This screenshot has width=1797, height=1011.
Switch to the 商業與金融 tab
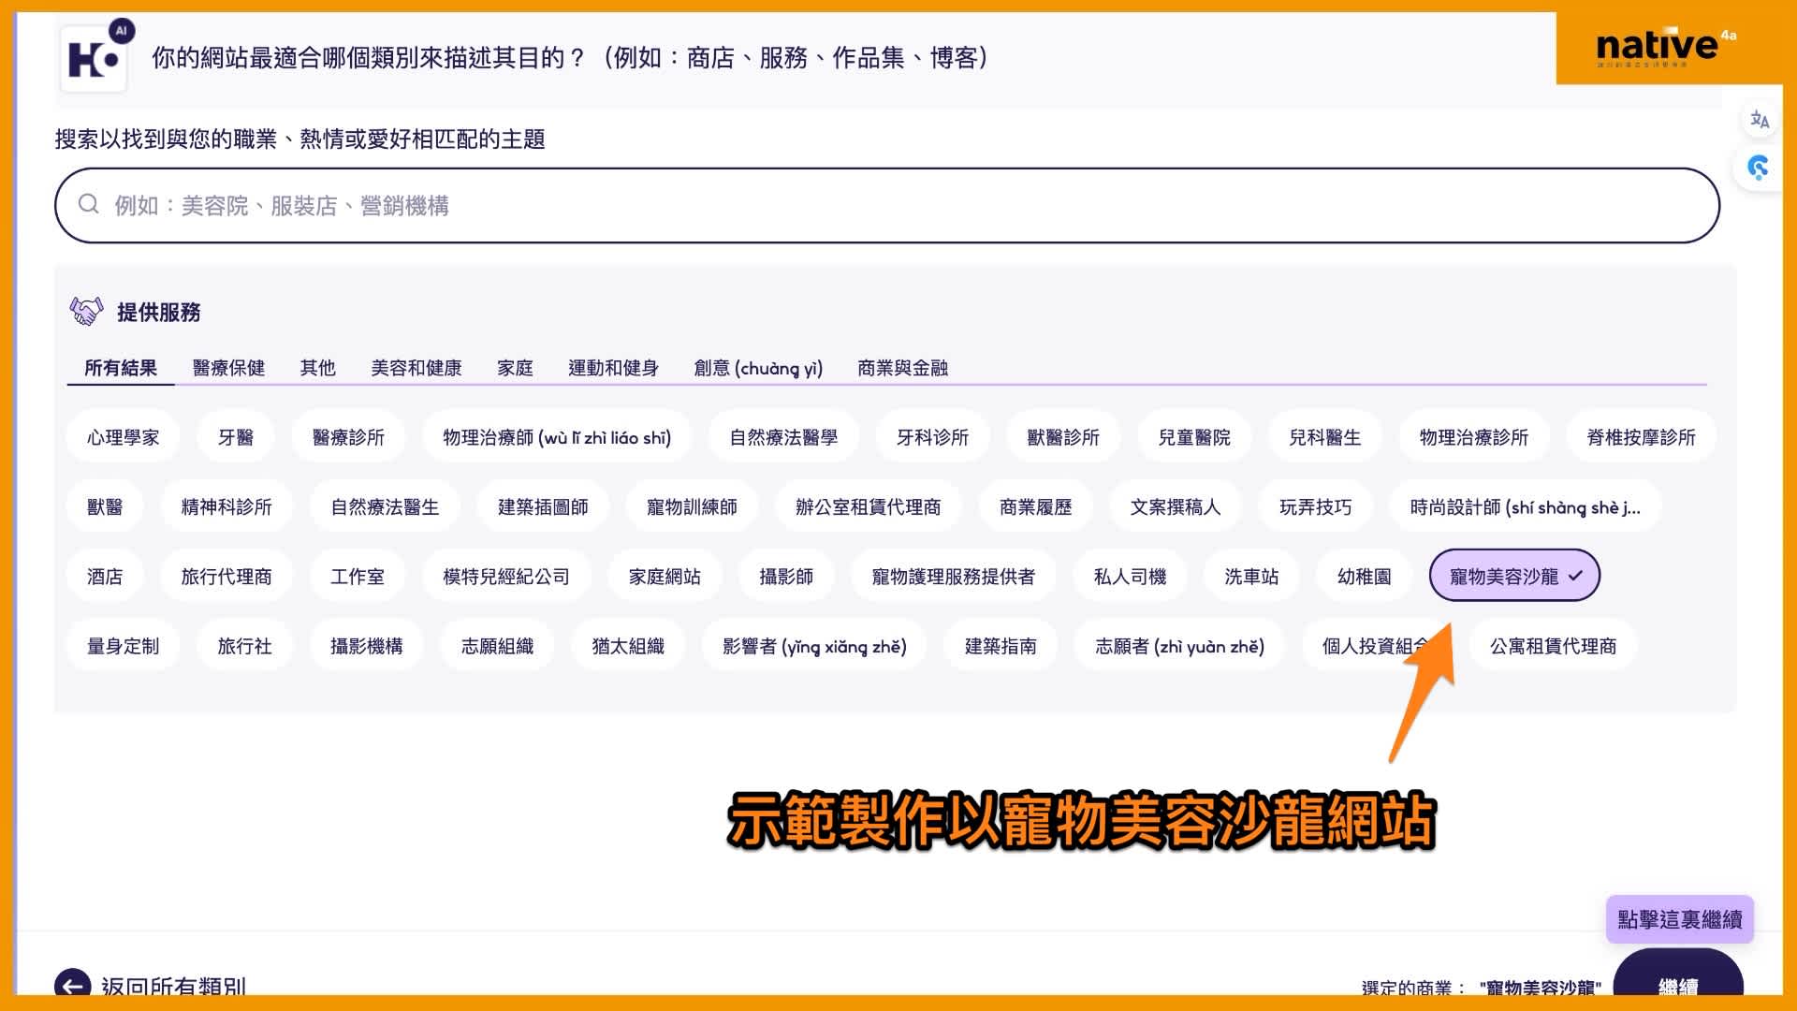point(902,368)
